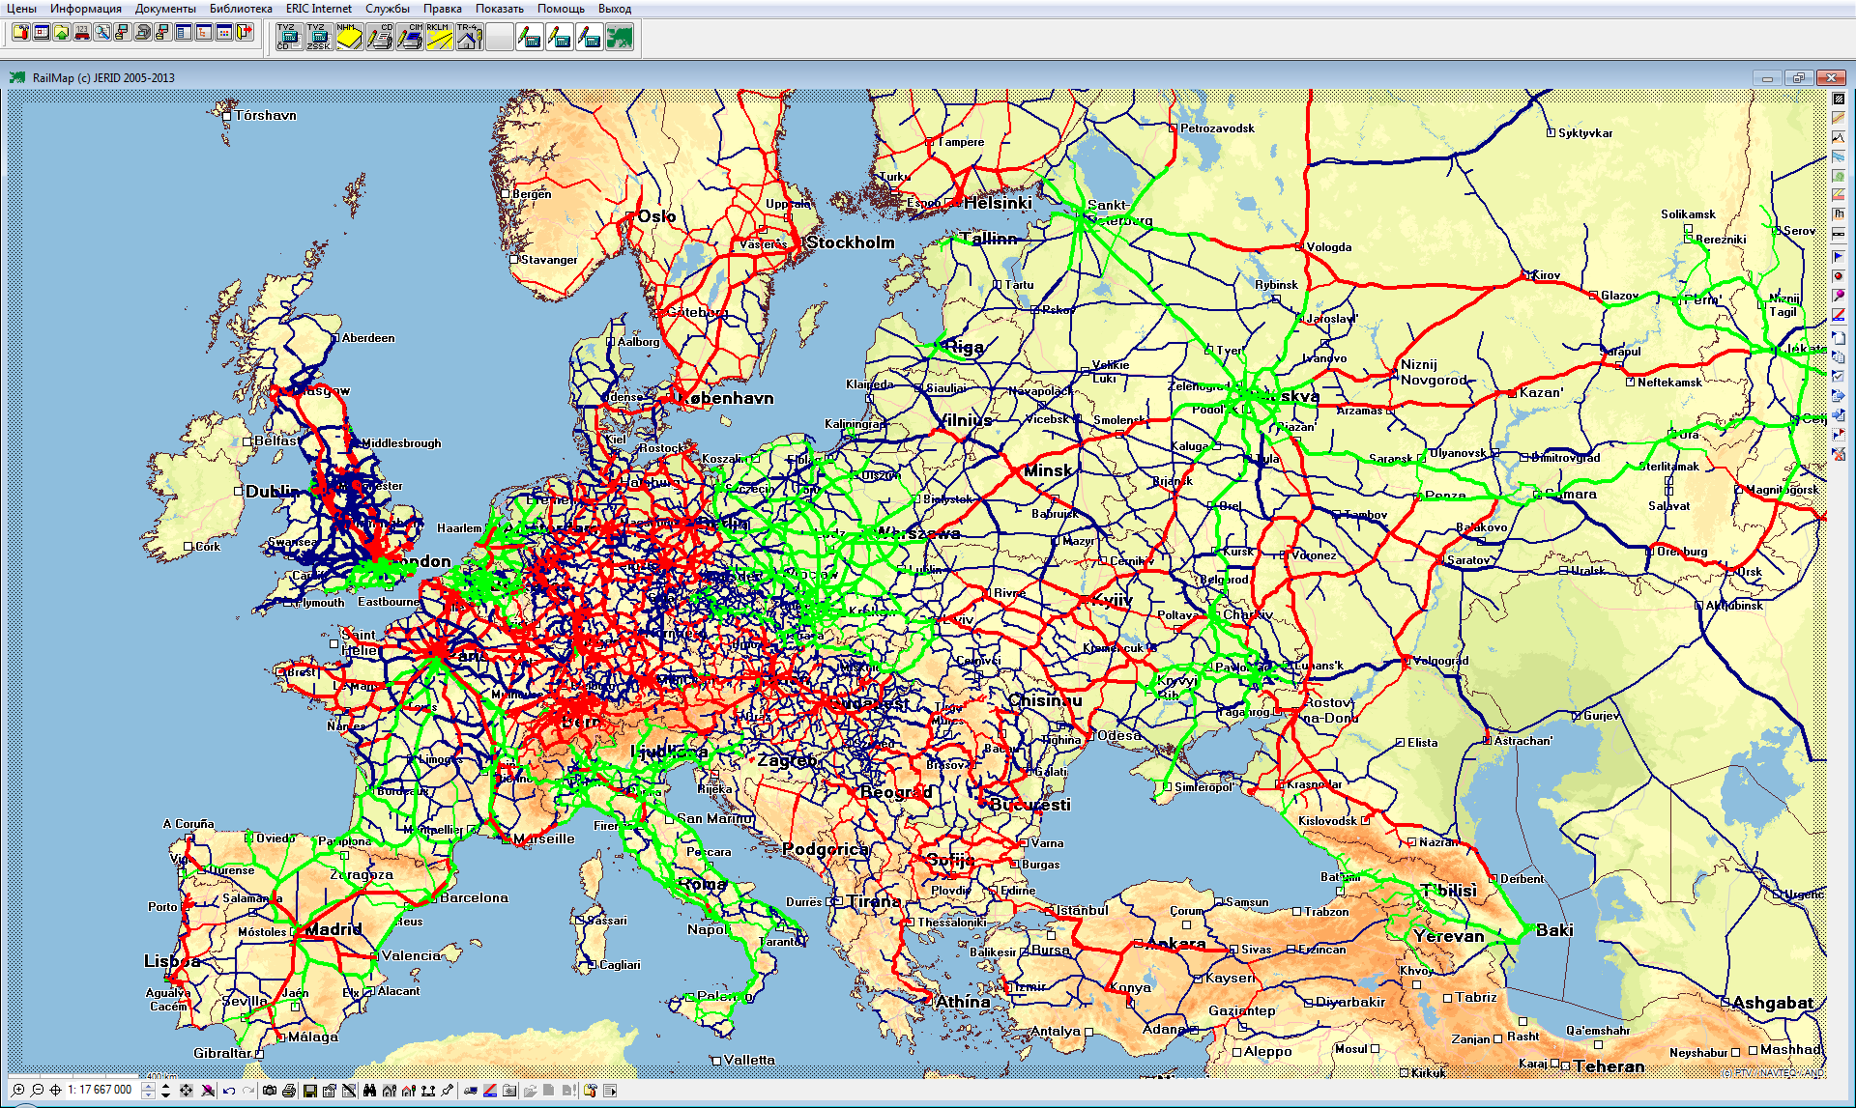
Task: Print the map with printer icon
Action: pyautogui.click(x=289, y=1091)
